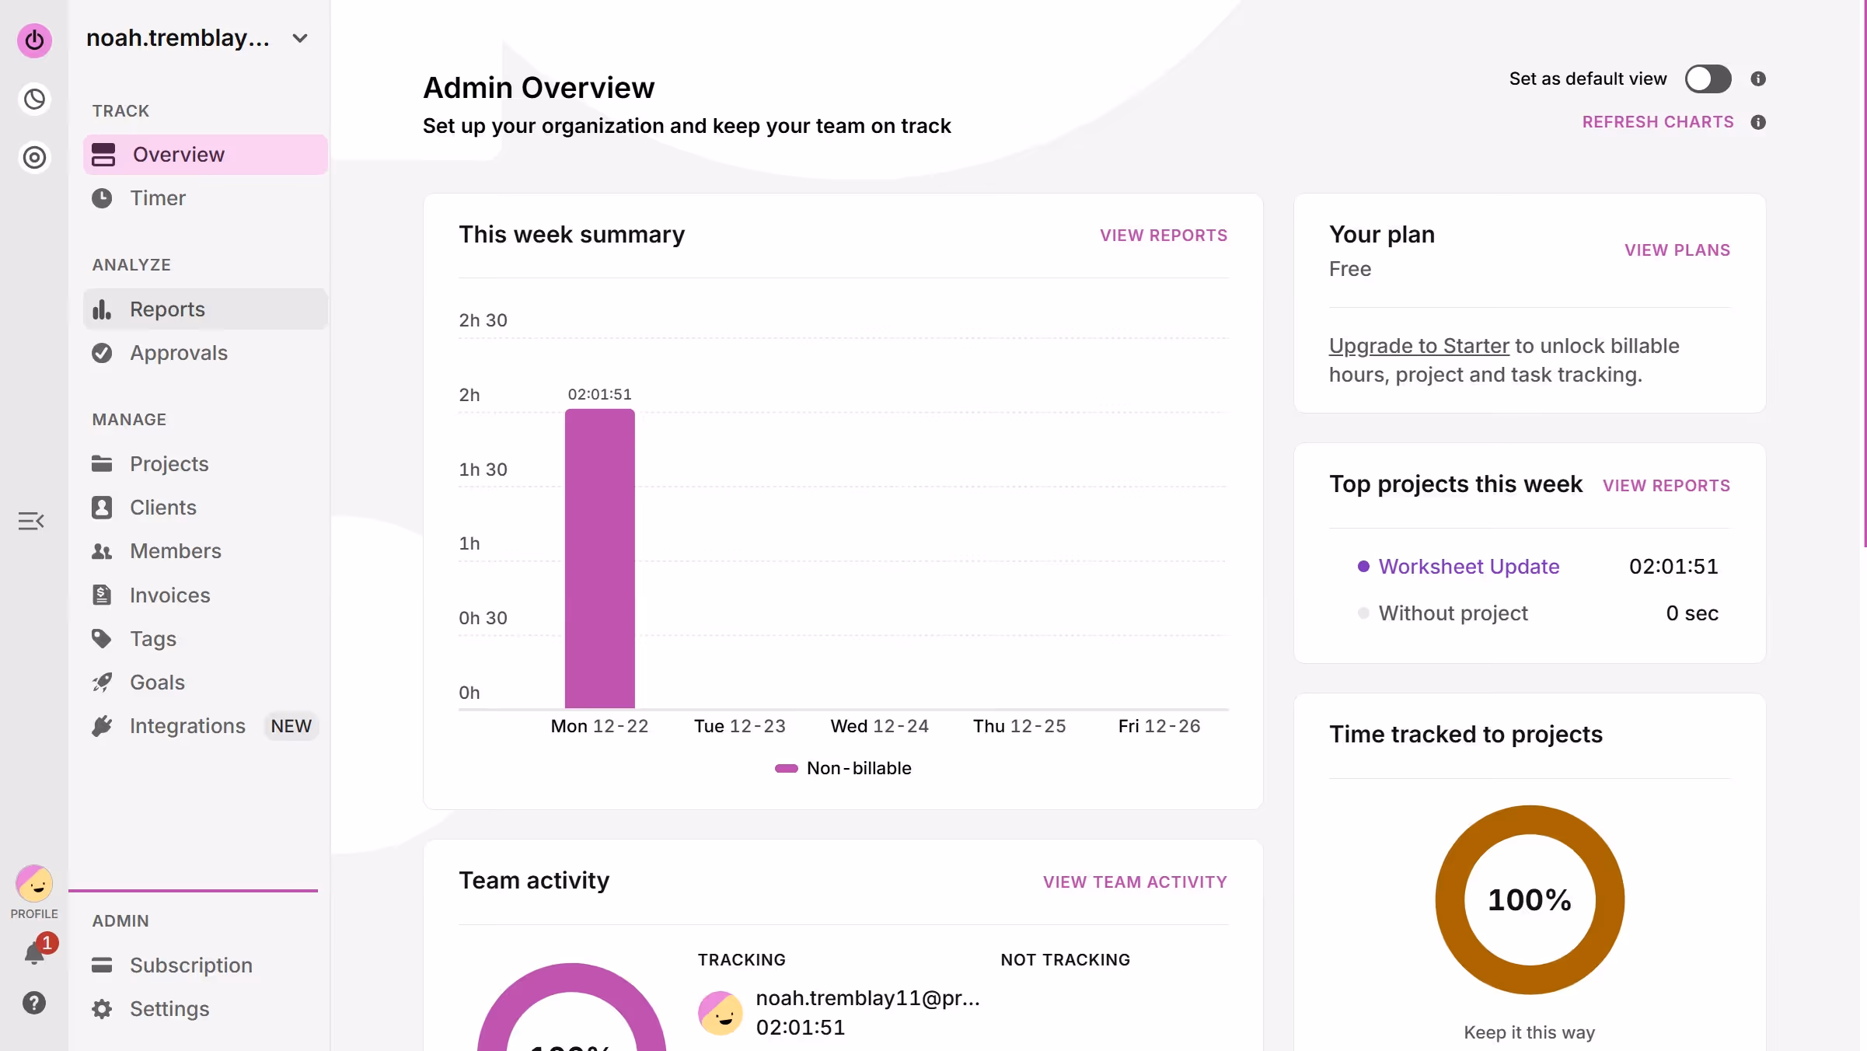Click the Goals rocket icon

(x=102, y=683)
